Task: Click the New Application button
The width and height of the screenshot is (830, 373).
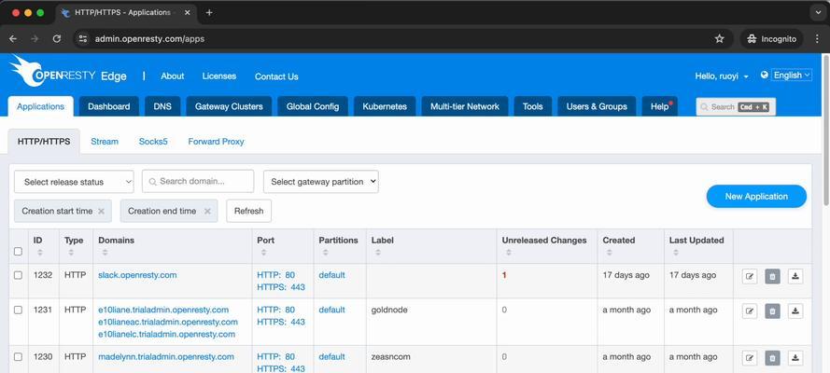Action: [x=756, y=196]
